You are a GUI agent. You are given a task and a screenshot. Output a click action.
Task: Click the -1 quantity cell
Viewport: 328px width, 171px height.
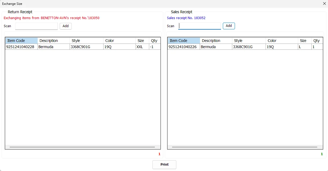point(155,47)
